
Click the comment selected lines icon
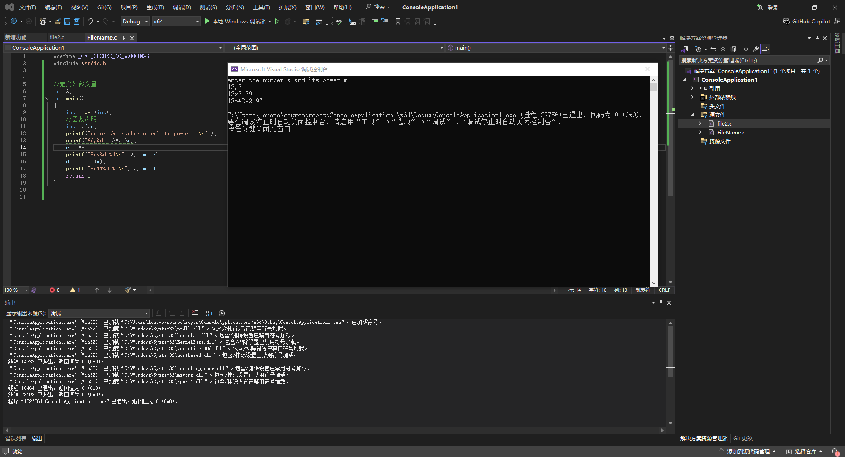[375, 21]
